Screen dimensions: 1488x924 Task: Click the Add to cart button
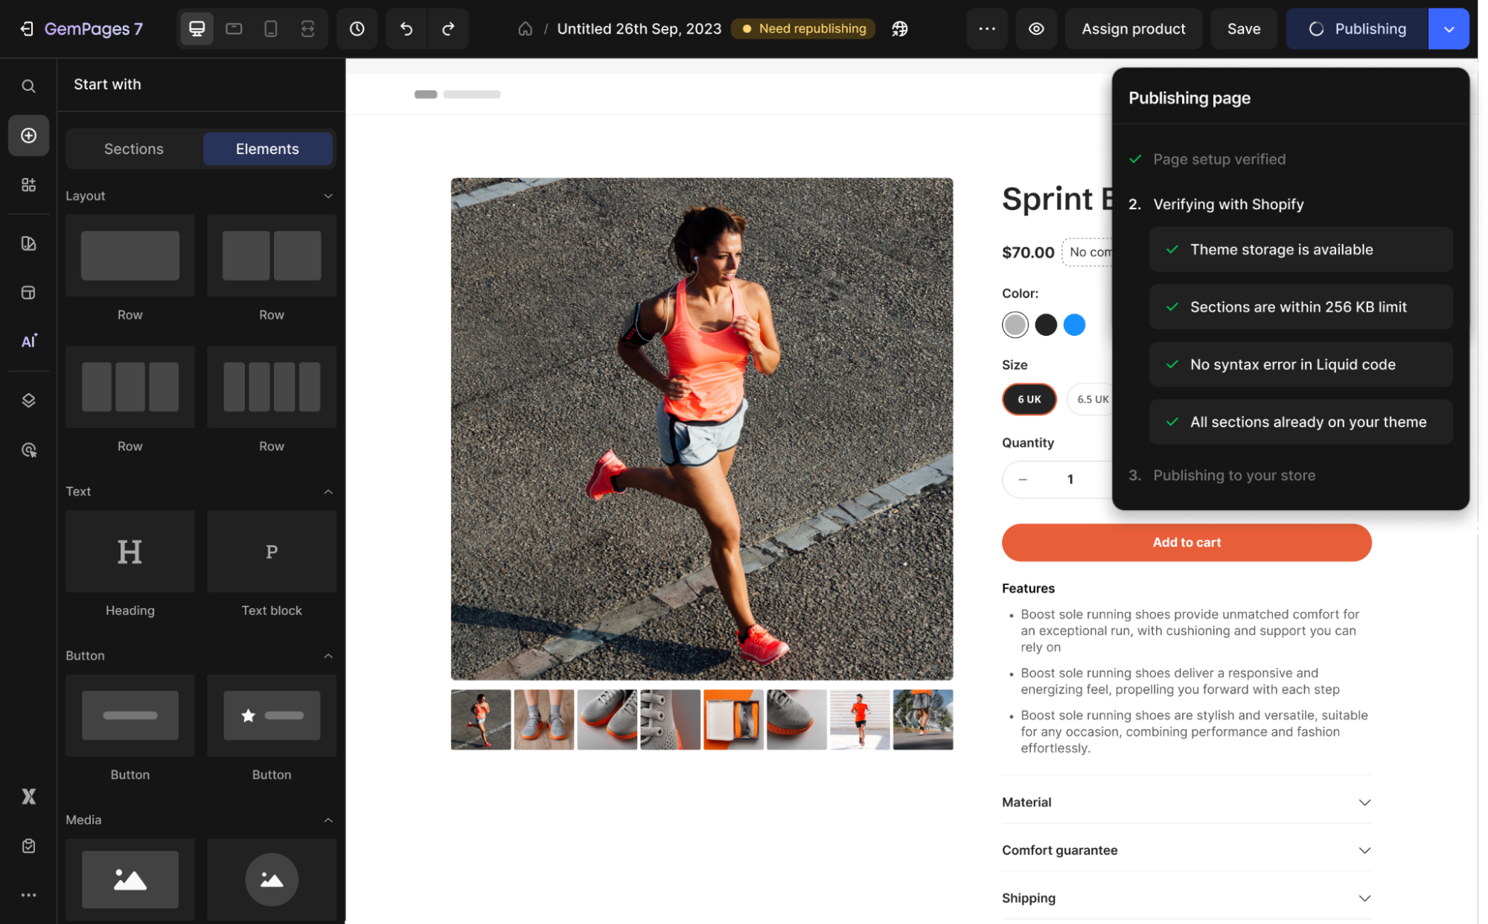click(x=1186, y=542)
